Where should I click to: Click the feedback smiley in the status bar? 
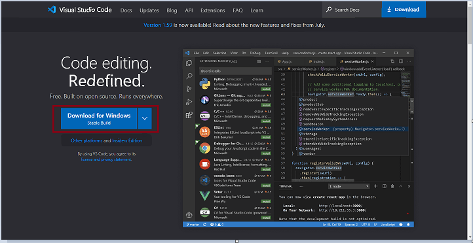pos(401,224)
